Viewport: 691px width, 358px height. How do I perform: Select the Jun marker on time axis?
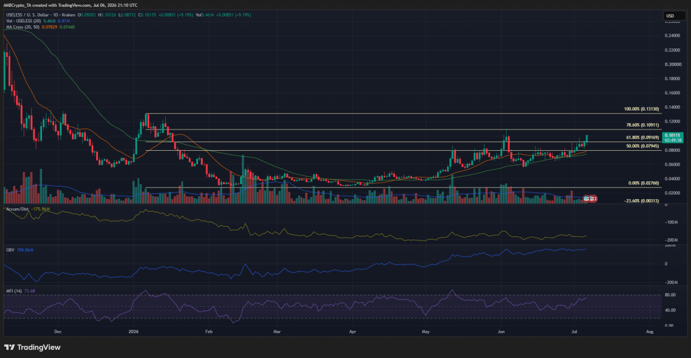pyautogui.click(x=502, y=332)
